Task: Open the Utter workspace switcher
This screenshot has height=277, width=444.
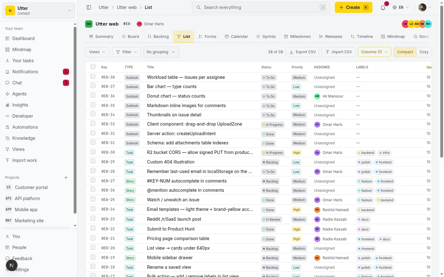Action: coord(39,10)
